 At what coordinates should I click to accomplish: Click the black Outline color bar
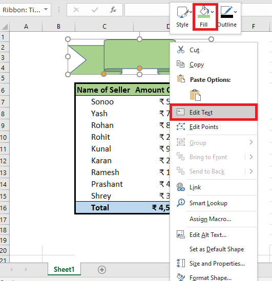227,16
